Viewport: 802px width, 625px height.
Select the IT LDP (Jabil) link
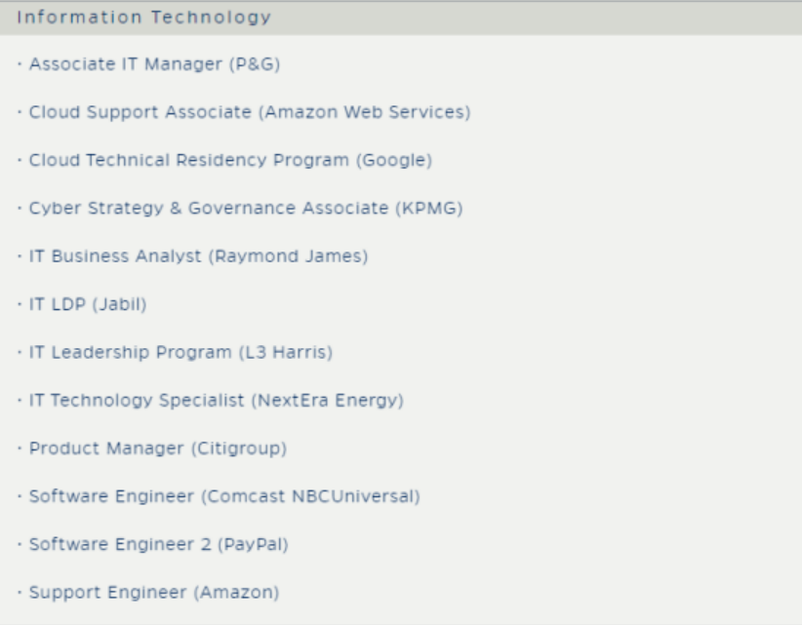pos(88,304)
